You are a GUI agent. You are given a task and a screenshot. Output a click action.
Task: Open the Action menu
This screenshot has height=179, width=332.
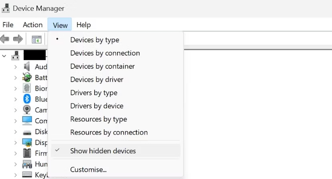coord(33,25)
